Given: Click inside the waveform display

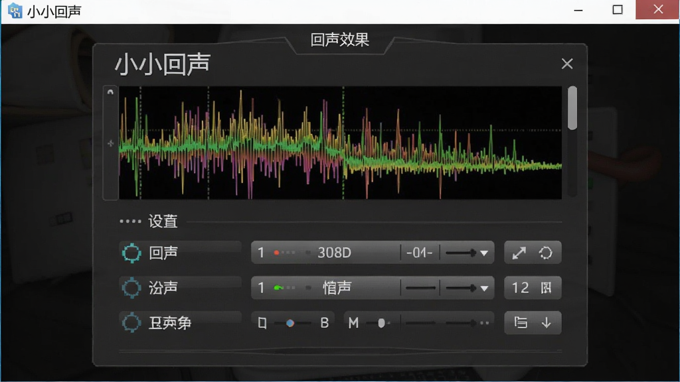Looking at the screenshot, I should [x=341, y=143].
